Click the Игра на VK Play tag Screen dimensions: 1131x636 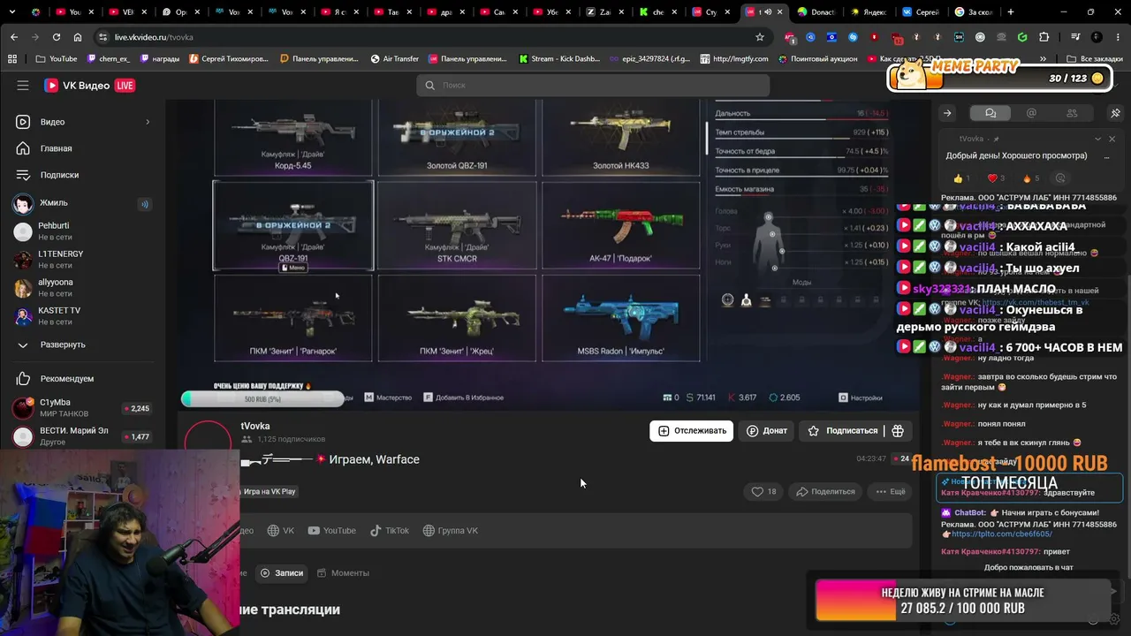pyautogui.click(x=269, y=491)
